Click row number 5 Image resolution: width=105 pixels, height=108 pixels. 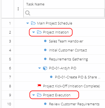[10, 59]
